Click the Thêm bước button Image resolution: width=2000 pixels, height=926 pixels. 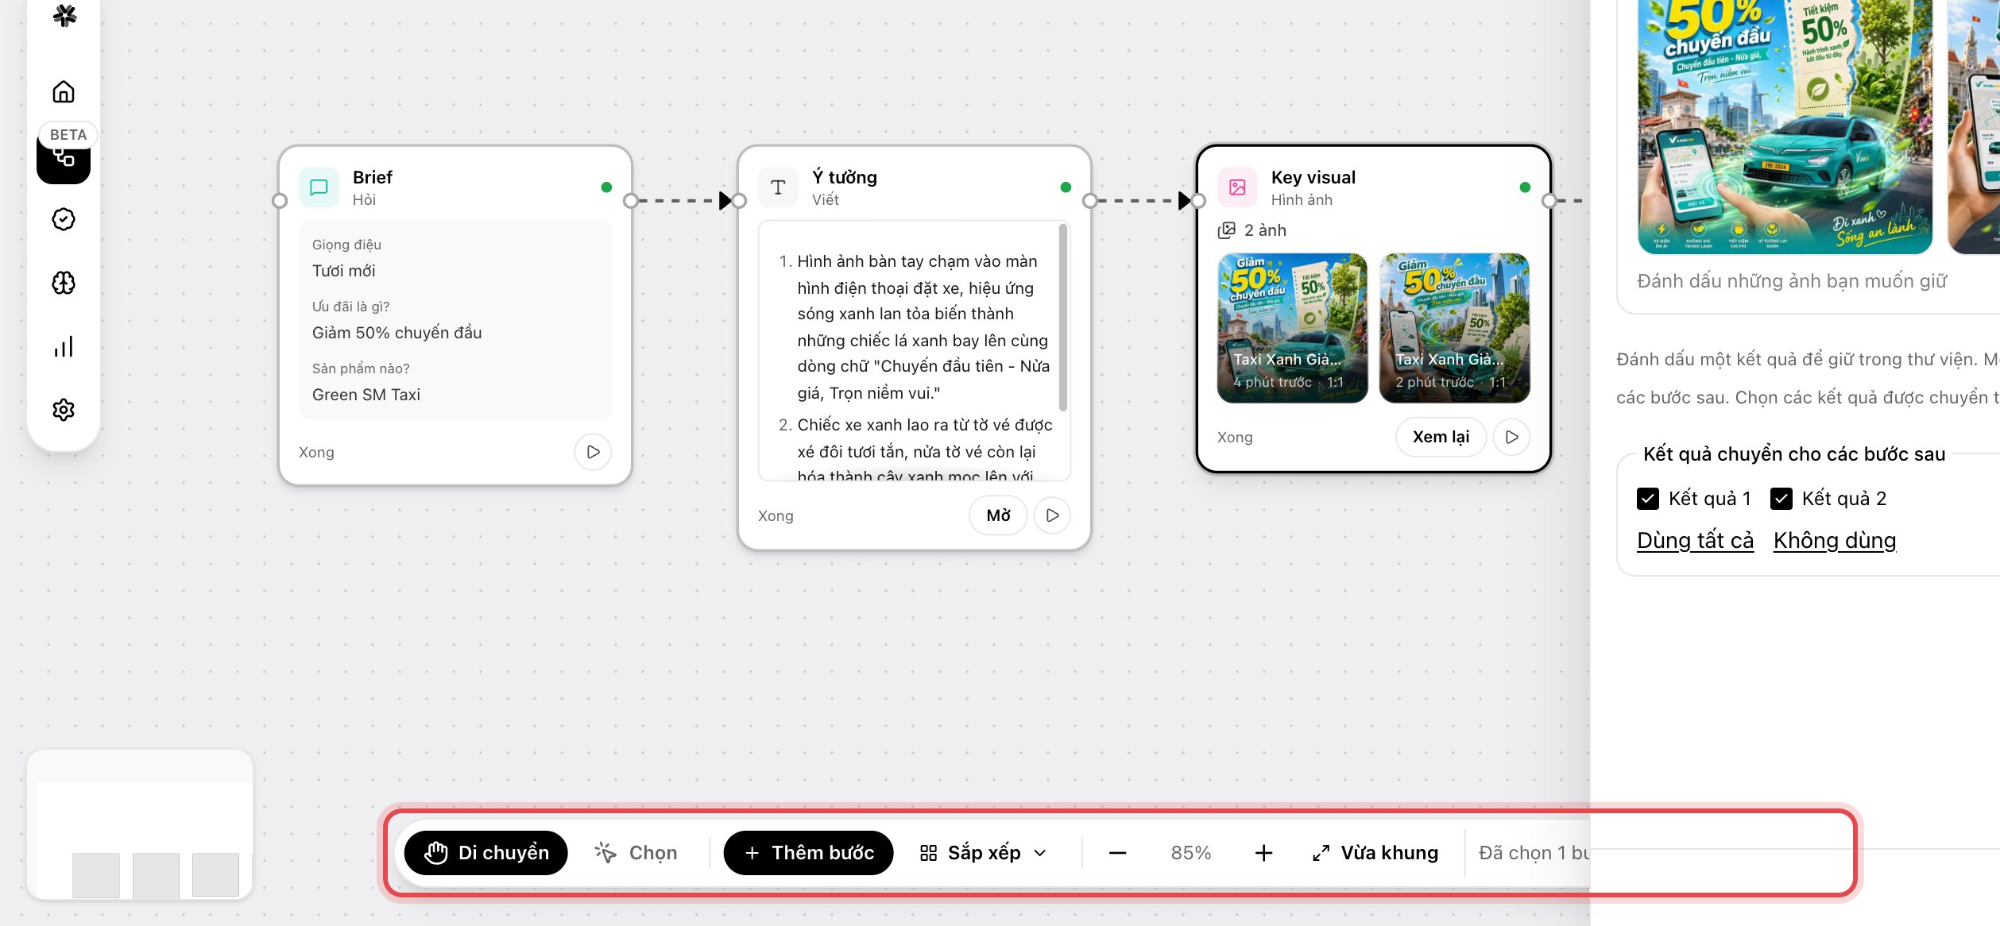[808, 853]
